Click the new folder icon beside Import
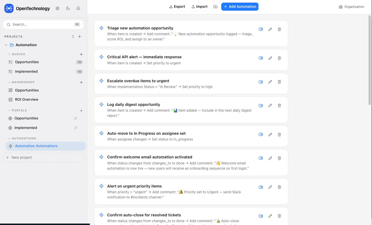This screenshot has height=225, width=372. click(x=215, y=7)
